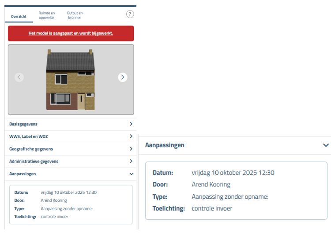Click the Datum label in enlarged panel
Screen dimensions: 331x233
(162, 173)
